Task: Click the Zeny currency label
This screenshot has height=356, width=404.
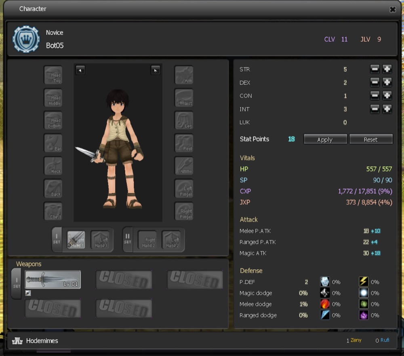Action: pyautogui.click(x=356, y=340)
